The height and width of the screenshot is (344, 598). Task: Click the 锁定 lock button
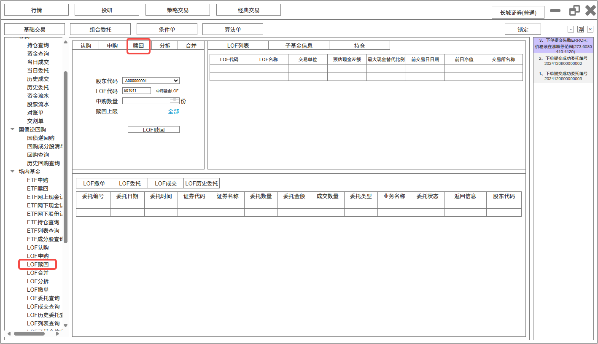click(x=523, y=30)
